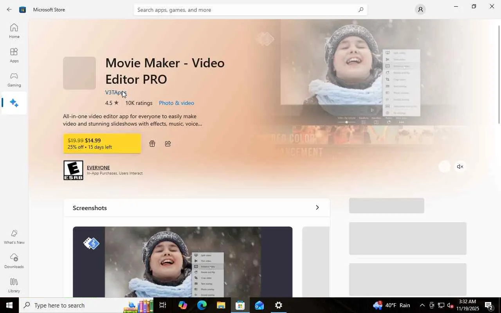The image size is (501, 313).
Task: Click the vertical page scrollbar
Action: tap(499, 74)
